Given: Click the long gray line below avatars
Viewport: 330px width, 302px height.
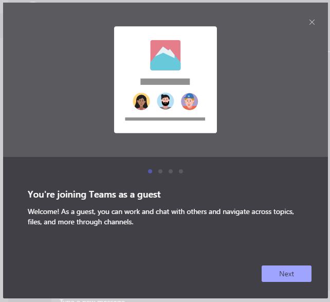Looking at the screenshot, I should tap(165, 119).
